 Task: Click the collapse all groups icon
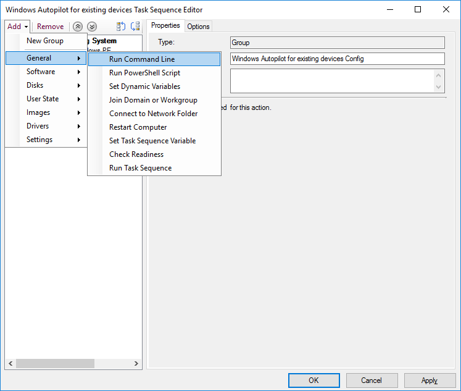[x=135, y=27]
